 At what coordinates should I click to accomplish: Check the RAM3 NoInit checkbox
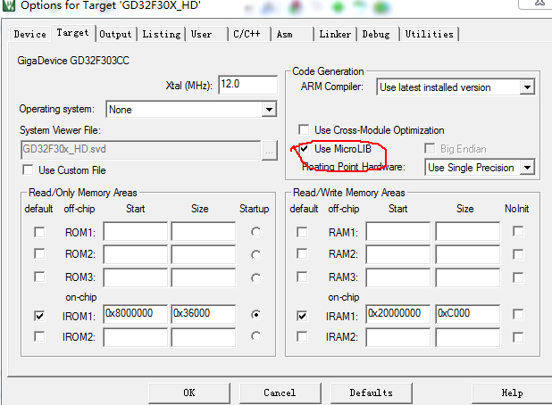click(x=518, y=277)
